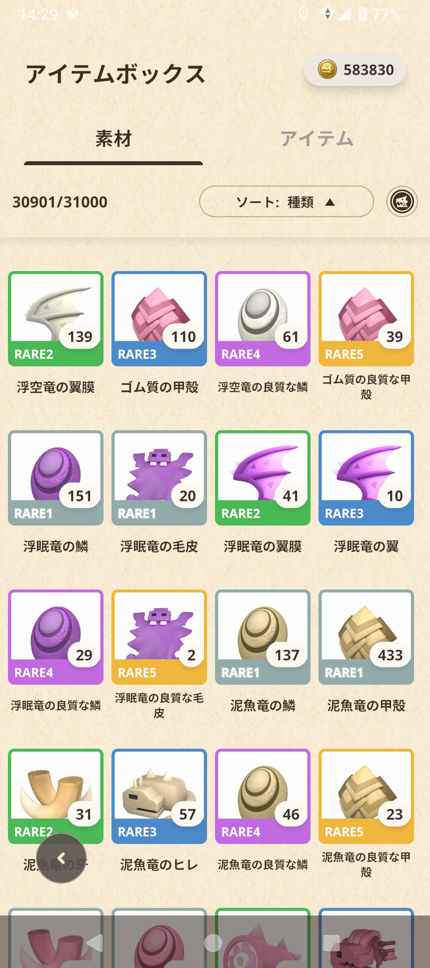Tap the zenny coin balance 583830
Image resolution: width=430 pixels, height=968 pixels.
point(355,70)
